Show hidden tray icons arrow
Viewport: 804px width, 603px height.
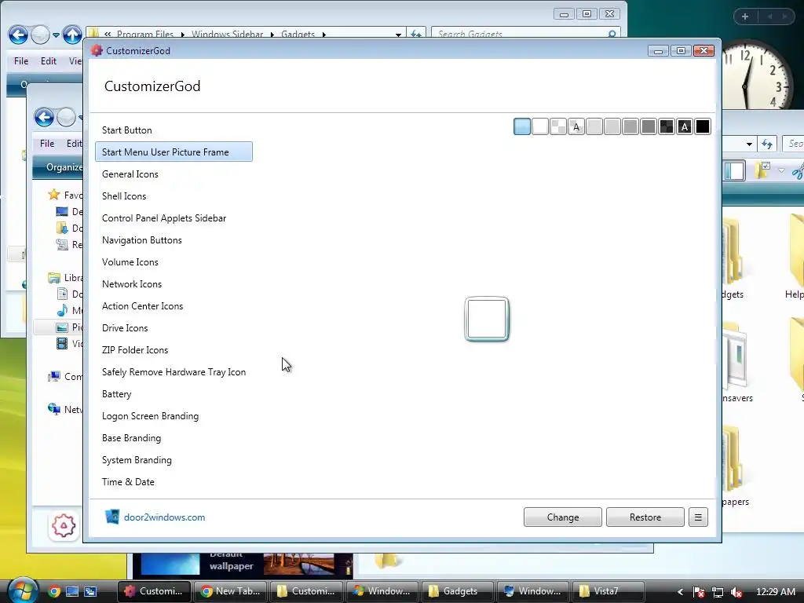[x=680, y=592]
